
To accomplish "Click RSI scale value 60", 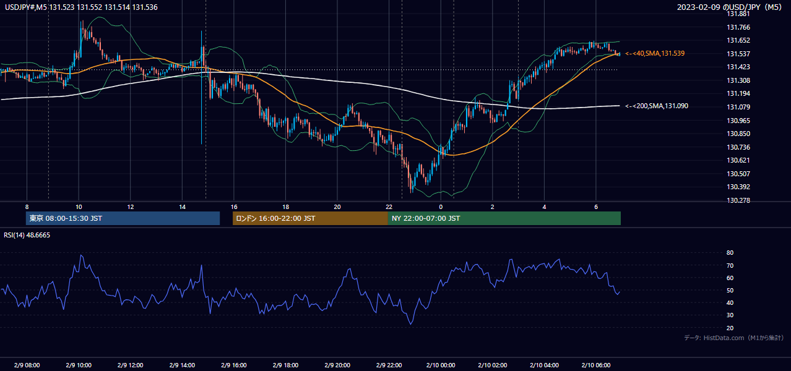I will point(730,278).
